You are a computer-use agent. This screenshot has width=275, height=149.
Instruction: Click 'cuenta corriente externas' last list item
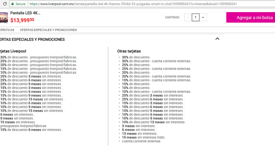click(141, 141)
